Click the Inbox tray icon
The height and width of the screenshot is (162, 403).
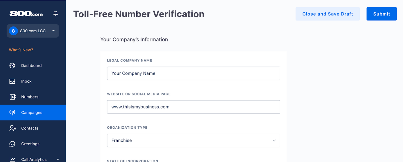(x=12, y=81)
